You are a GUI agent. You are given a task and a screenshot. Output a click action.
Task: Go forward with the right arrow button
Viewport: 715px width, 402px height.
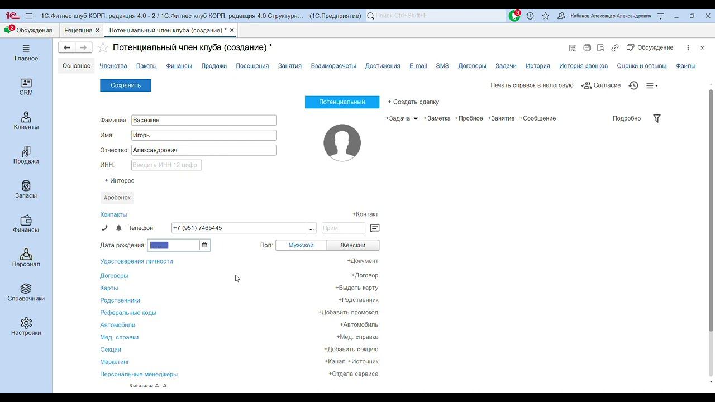(83, 48)
